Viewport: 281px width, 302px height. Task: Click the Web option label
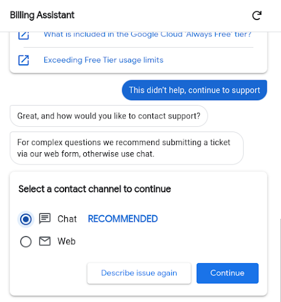(x=66, y=241)
